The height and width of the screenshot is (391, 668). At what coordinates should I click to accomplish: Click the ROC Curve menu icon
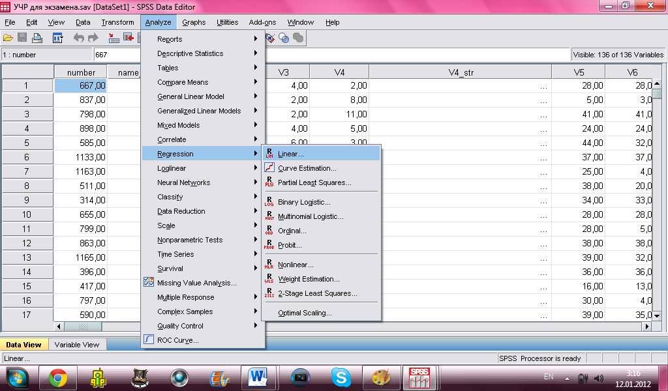click(x=149, y=340)
